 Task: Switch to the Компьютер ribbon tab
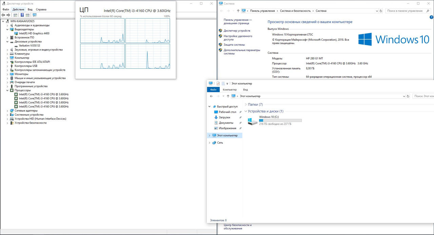click(x=230, y=90)
